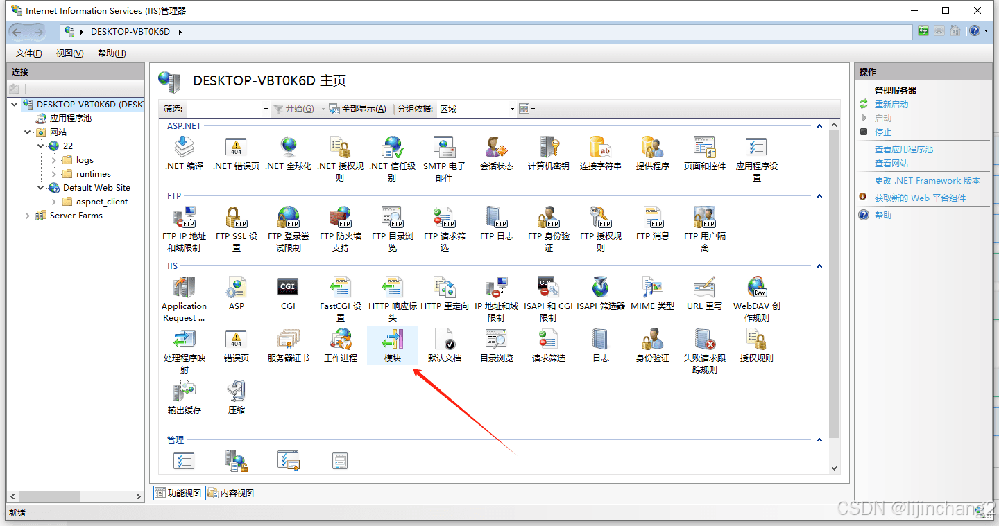Click 停止 server action

click(883, 132)
